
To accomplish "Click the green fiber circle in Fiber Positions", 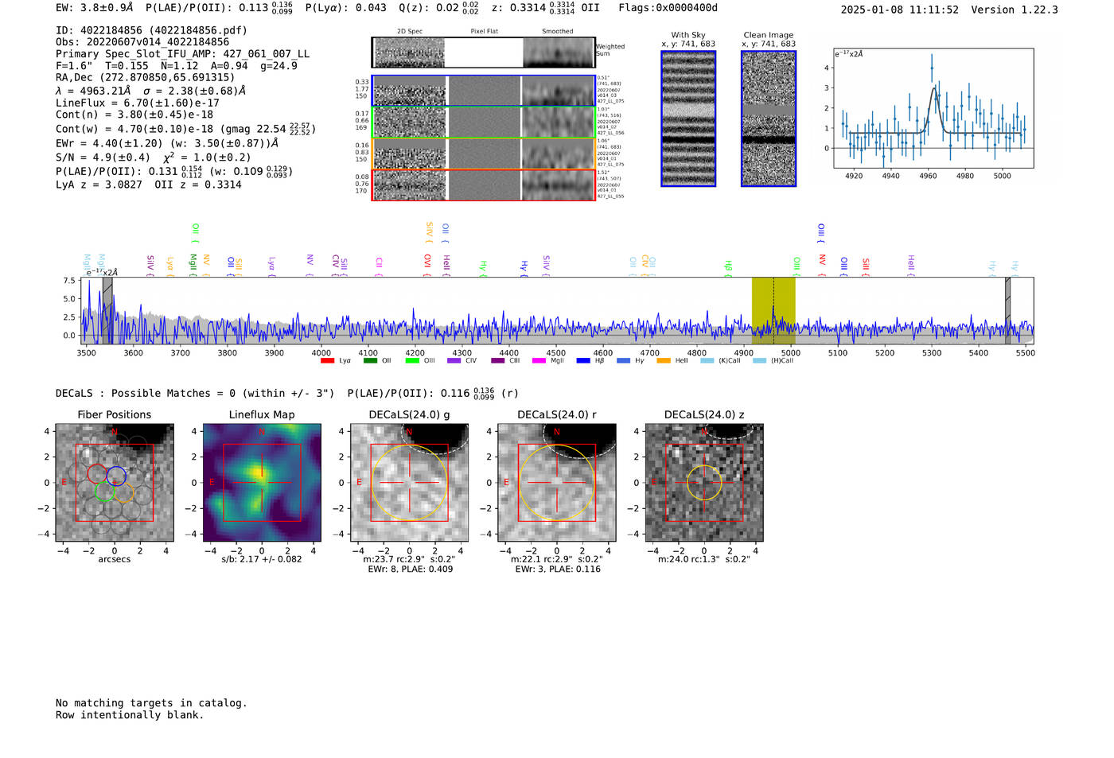I will coord(104,491).
